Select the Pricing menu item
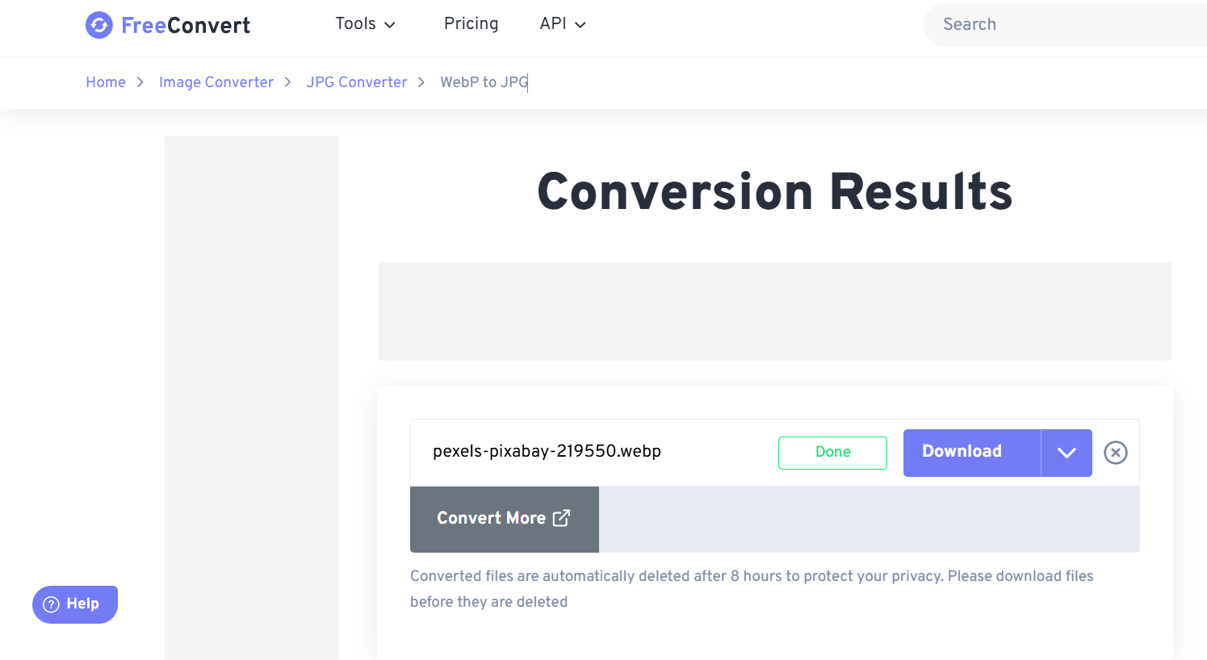Screen dimensions: 1207x660 (x=471, y=24)
